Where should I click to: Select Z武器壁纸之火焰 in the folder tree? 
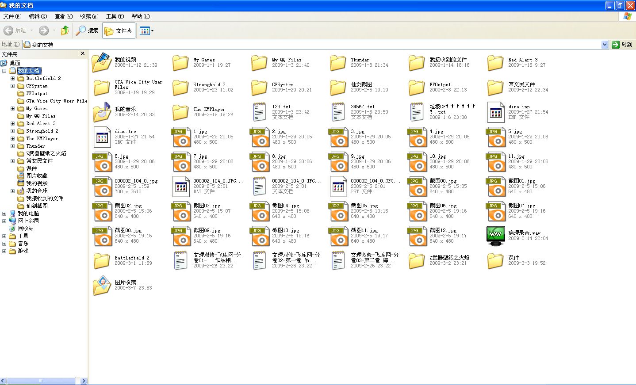pyautogui.click(x=46, y=153)
